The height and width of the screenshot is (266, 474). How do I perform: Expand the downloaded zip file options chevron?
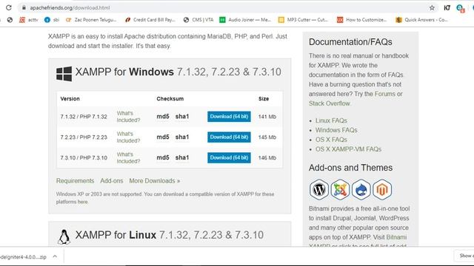(55, 256)
